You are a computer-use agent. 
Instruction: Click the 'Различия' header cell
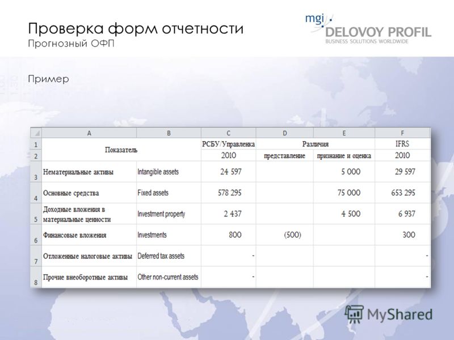click(316, 144)
